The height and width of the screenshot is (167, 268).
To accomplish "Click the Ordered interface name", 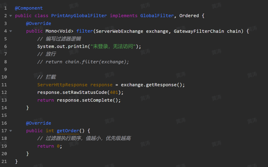I will (189, 16).
